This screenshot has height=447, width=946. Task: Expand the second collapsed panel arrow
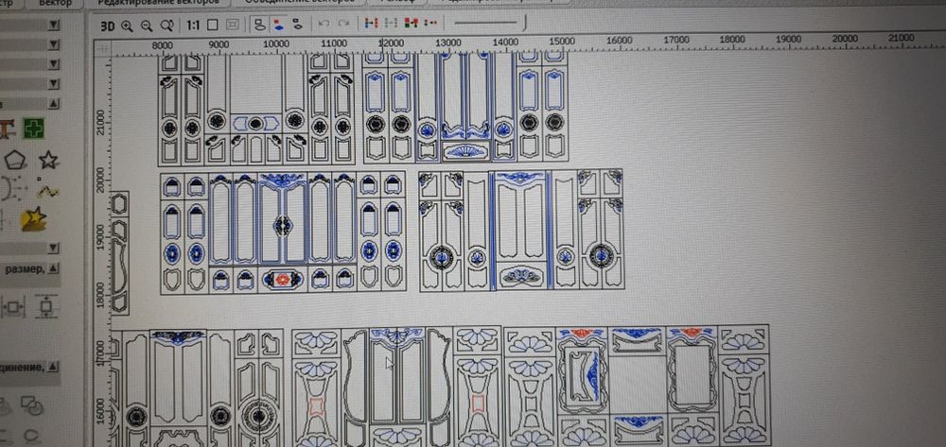(54, 44)
